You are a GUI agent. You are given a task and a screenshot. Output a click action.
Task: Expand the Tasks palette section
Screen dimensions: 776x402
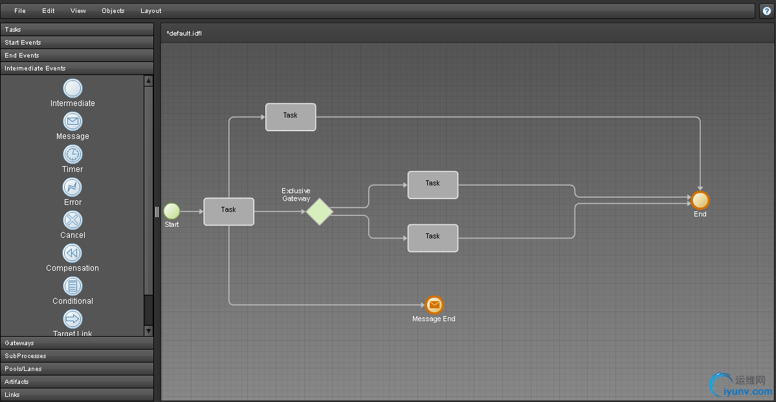[x=77, y=30]
